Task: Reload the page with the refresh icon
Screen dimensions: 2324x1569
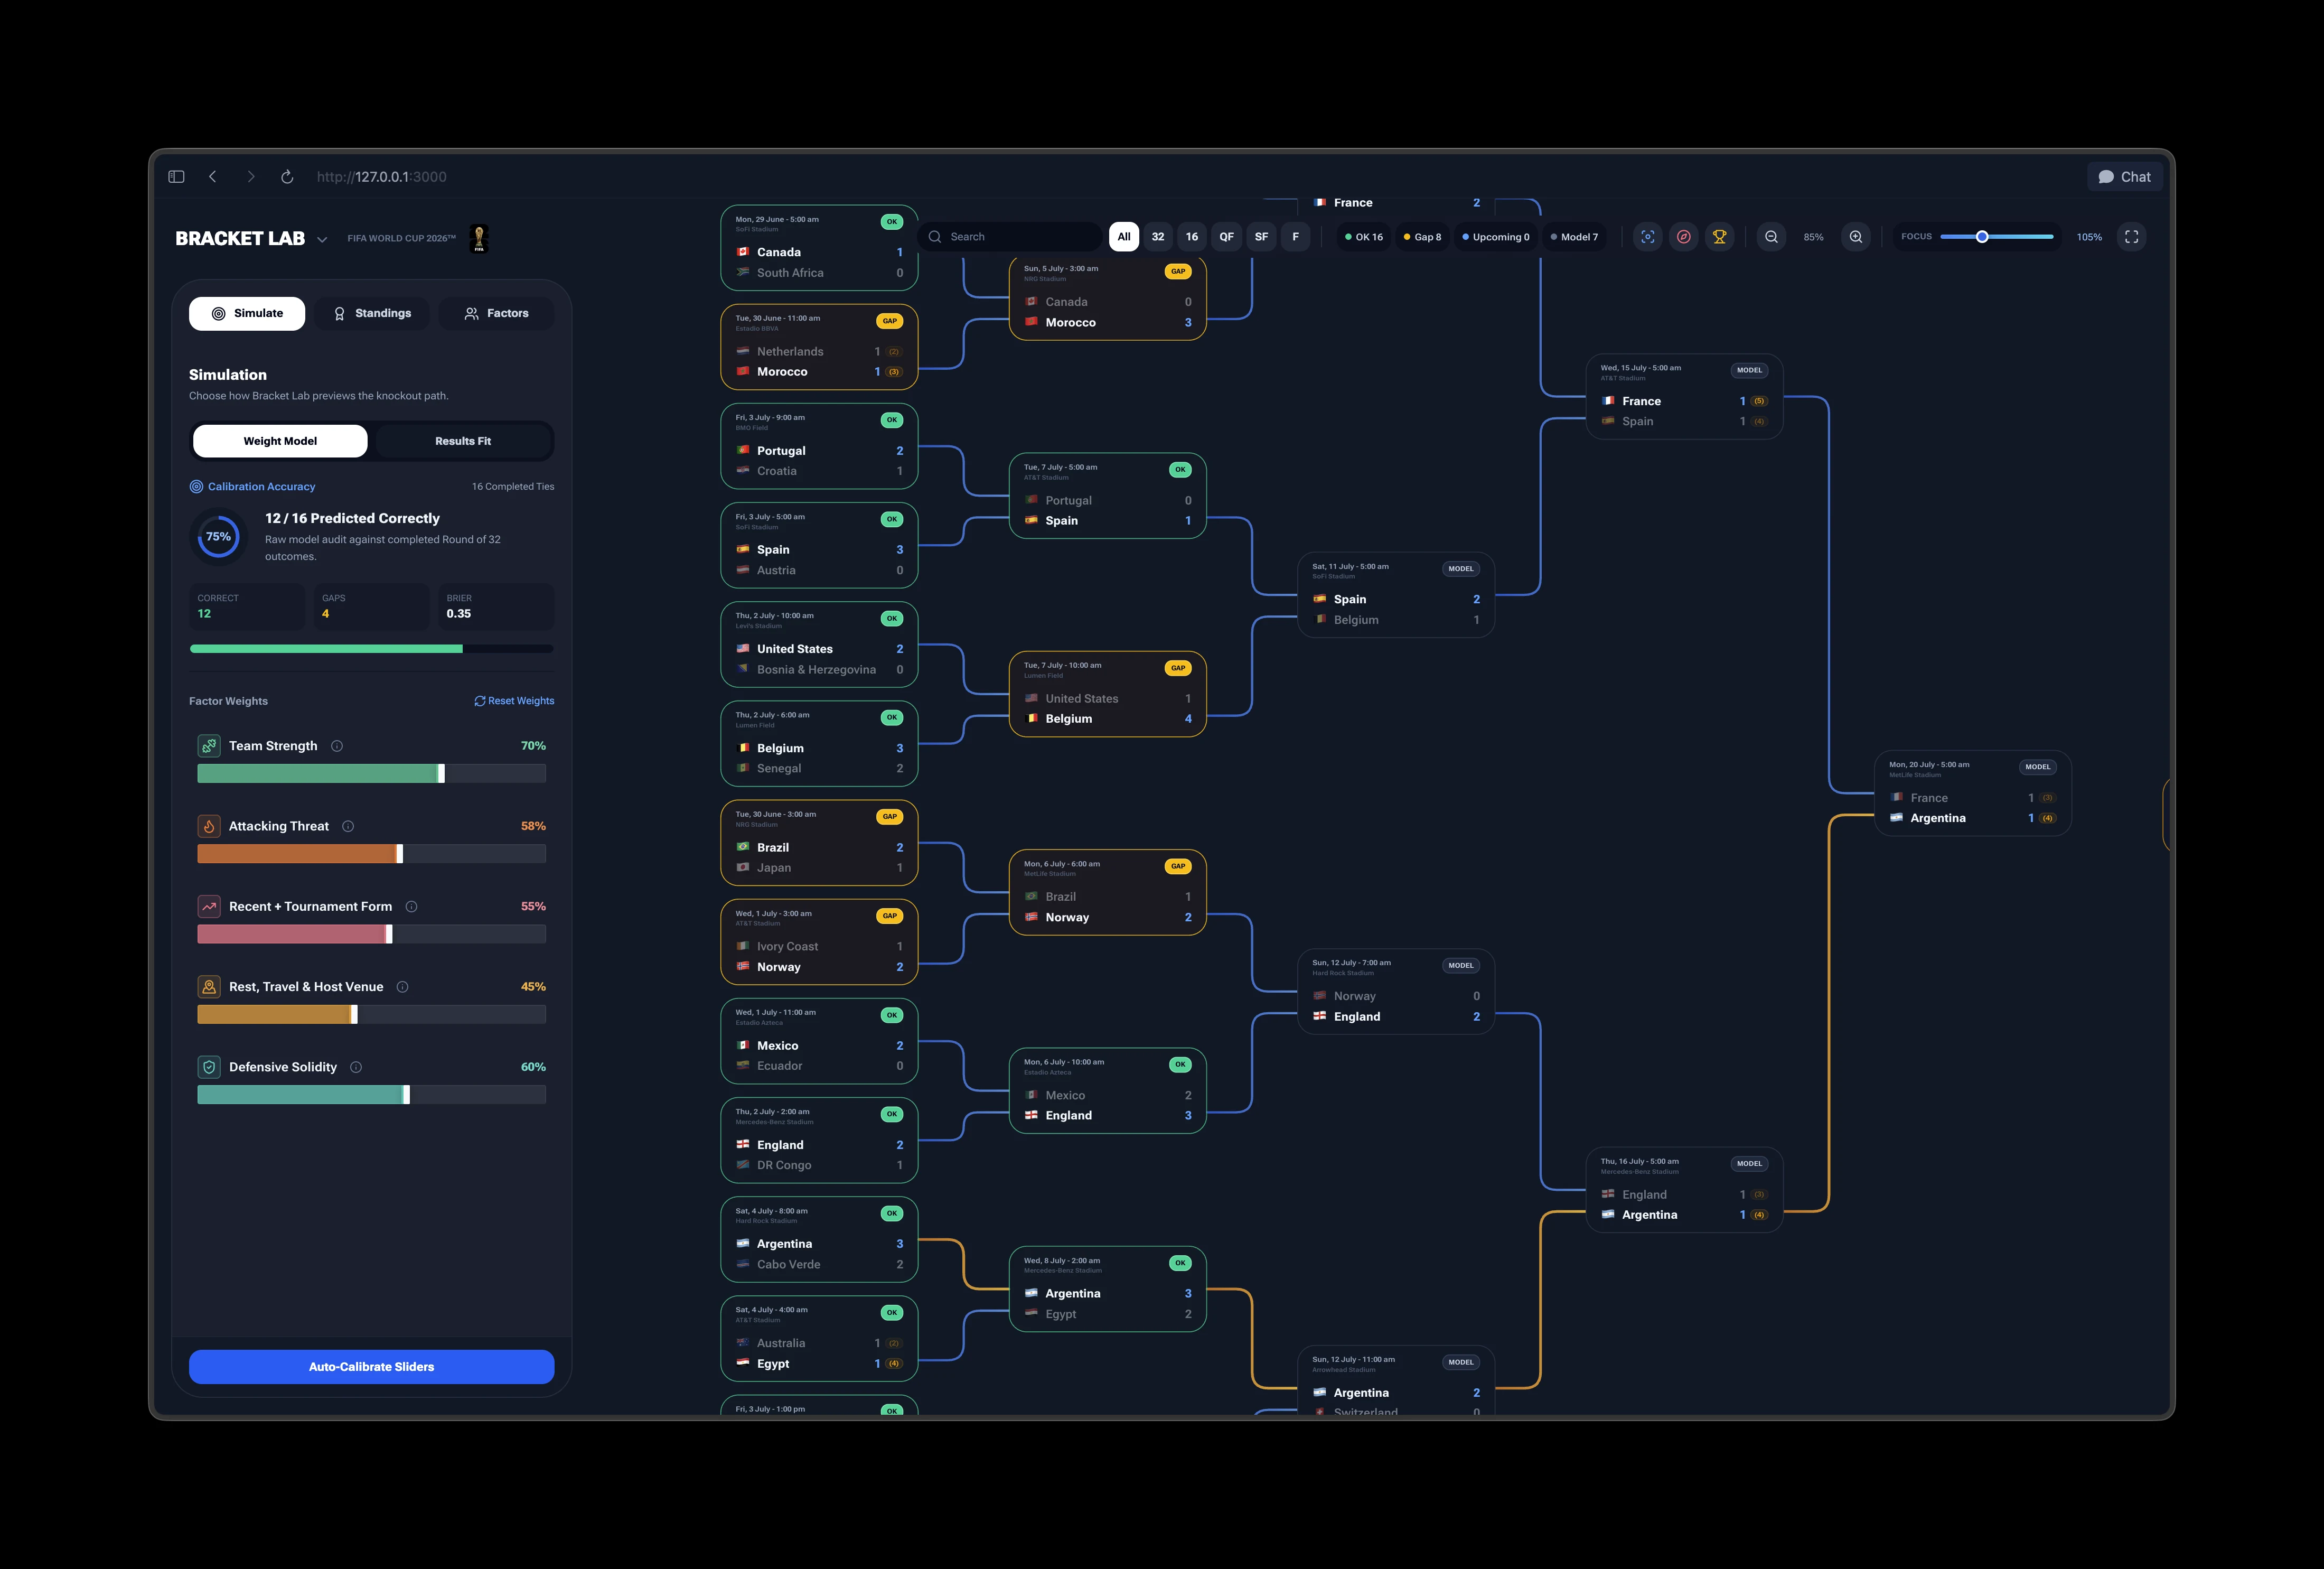Action: pos(287,177)
